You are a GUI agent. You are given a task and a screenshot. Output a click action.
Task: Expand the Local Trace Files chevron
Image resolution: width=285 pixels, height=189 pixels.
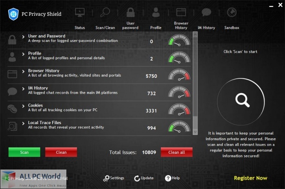point(23,123)
